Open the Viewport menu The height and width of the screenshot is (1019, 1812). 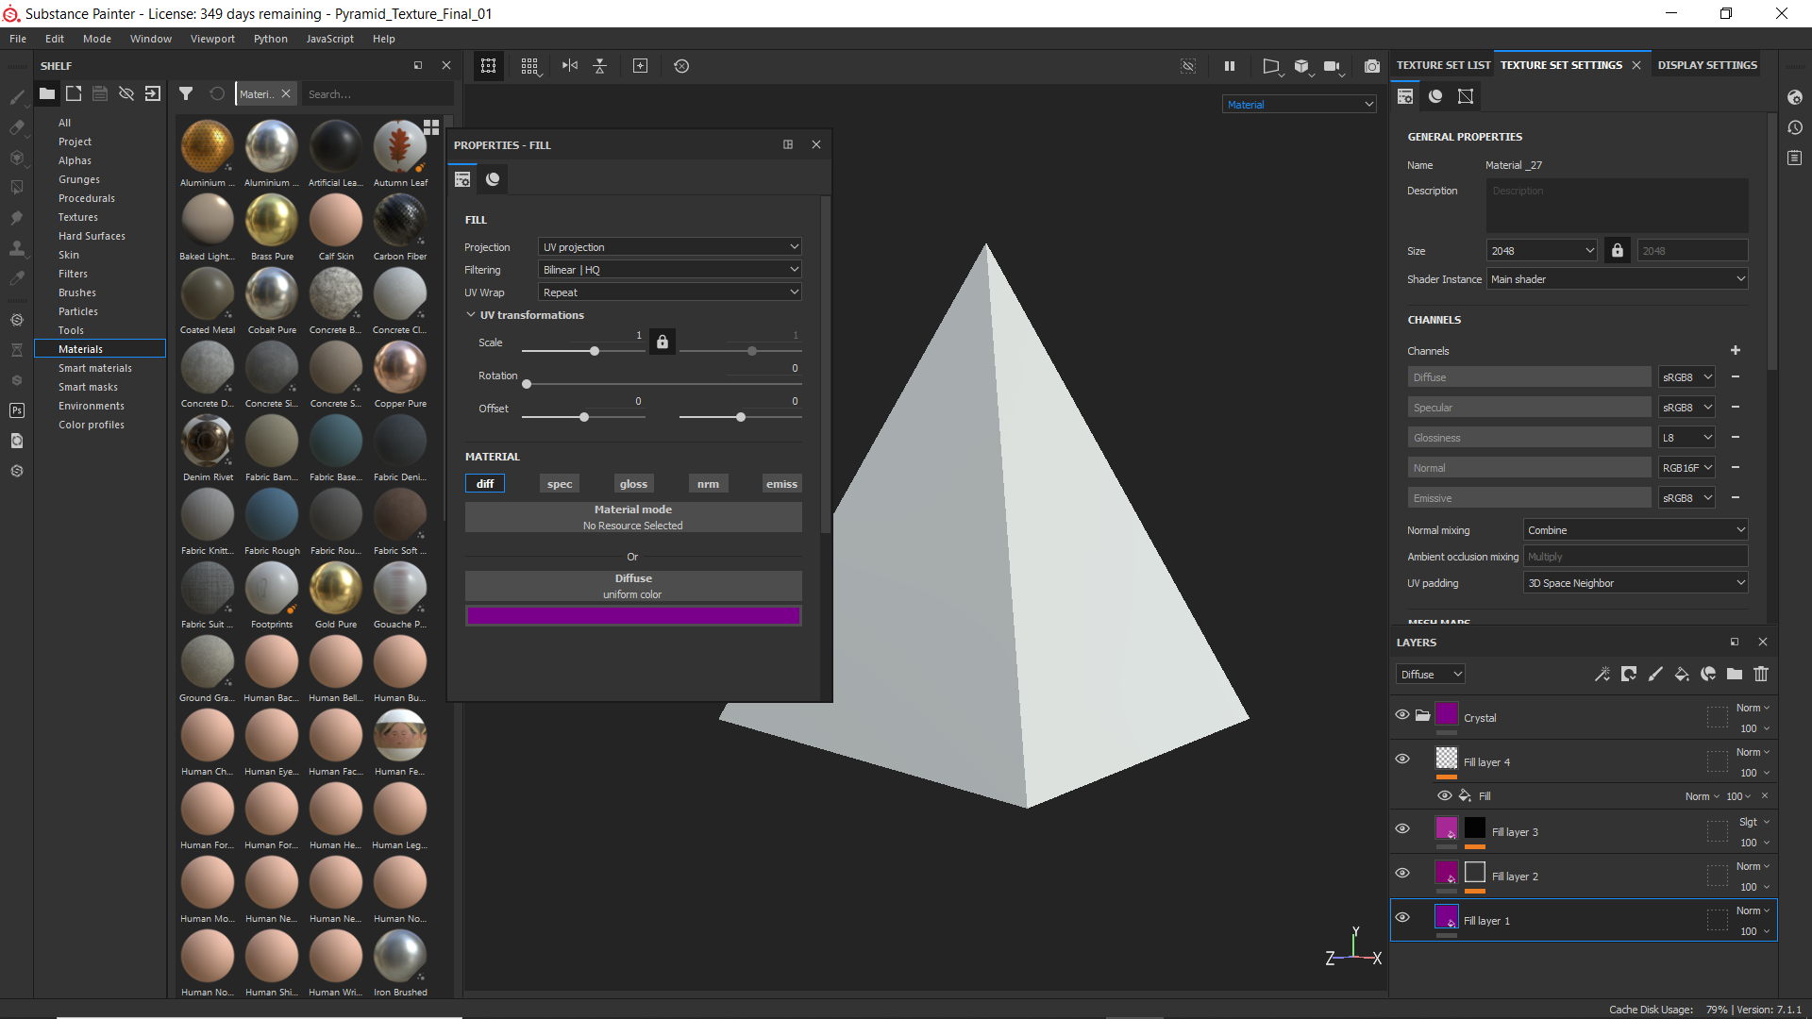(212, 39)
